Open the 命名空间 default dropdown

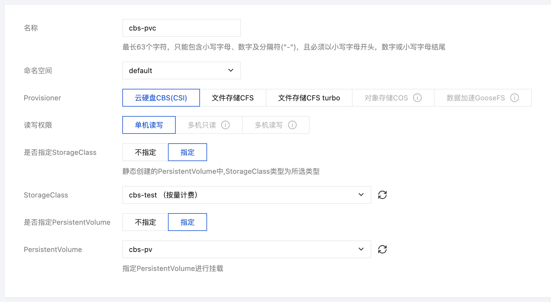(x=181, y=70)
